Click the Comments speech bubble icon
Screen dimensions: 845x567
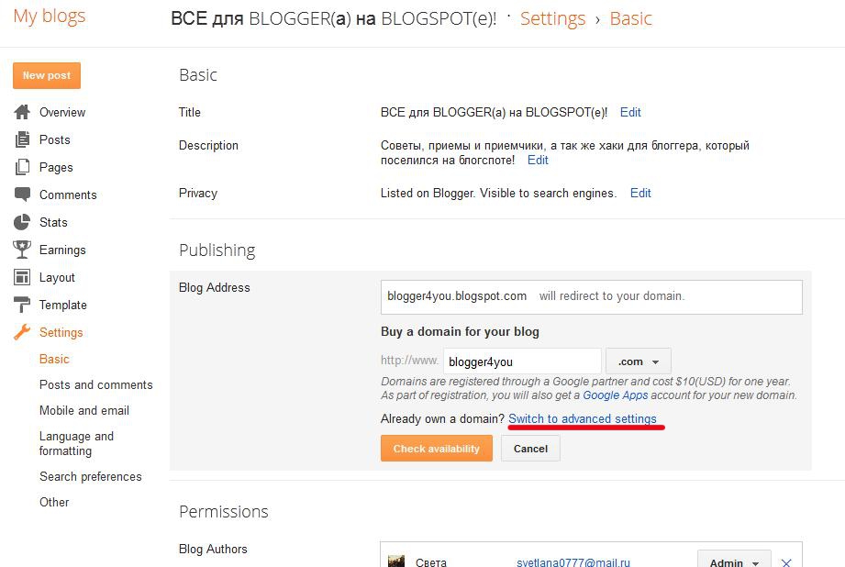[22, 195]
